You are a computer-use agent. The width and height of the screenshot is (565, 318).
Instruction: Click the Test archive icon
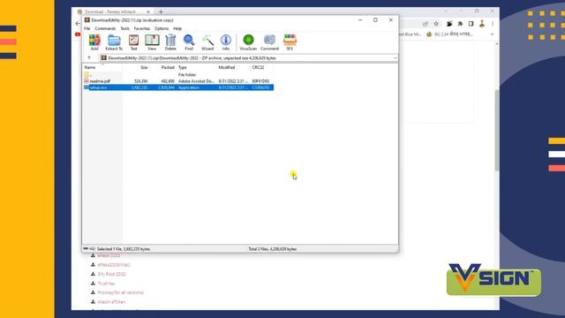pos(133,42)
